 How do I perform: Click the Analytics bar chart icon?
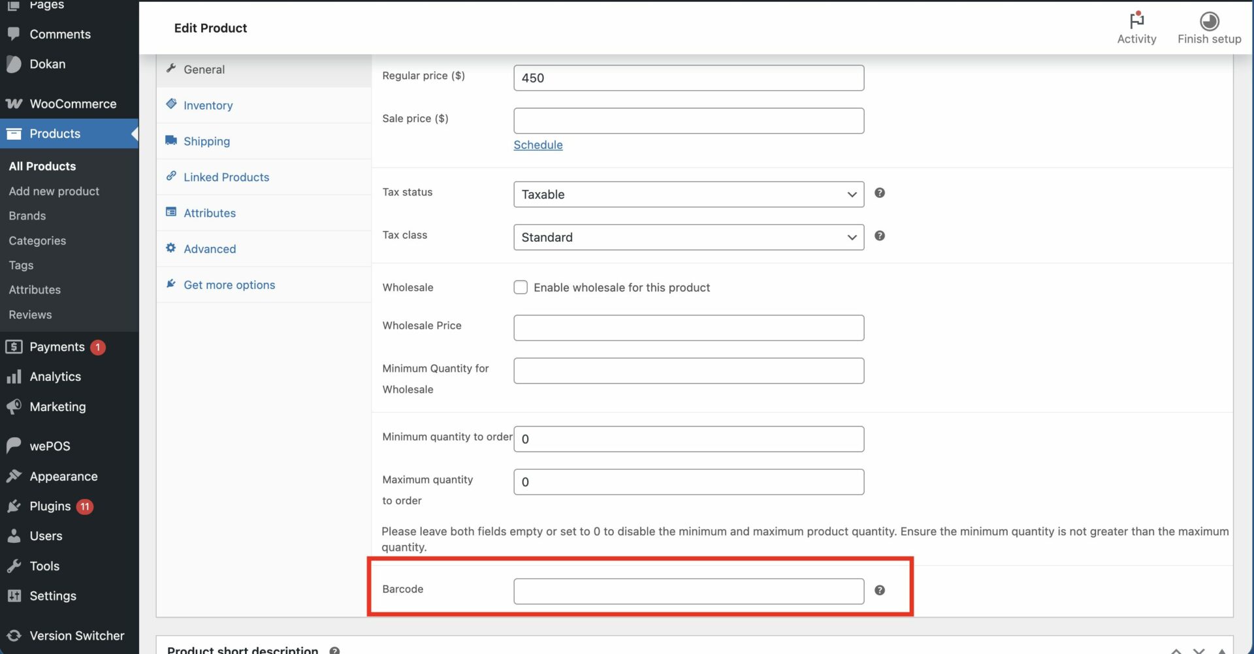(14, 377)
